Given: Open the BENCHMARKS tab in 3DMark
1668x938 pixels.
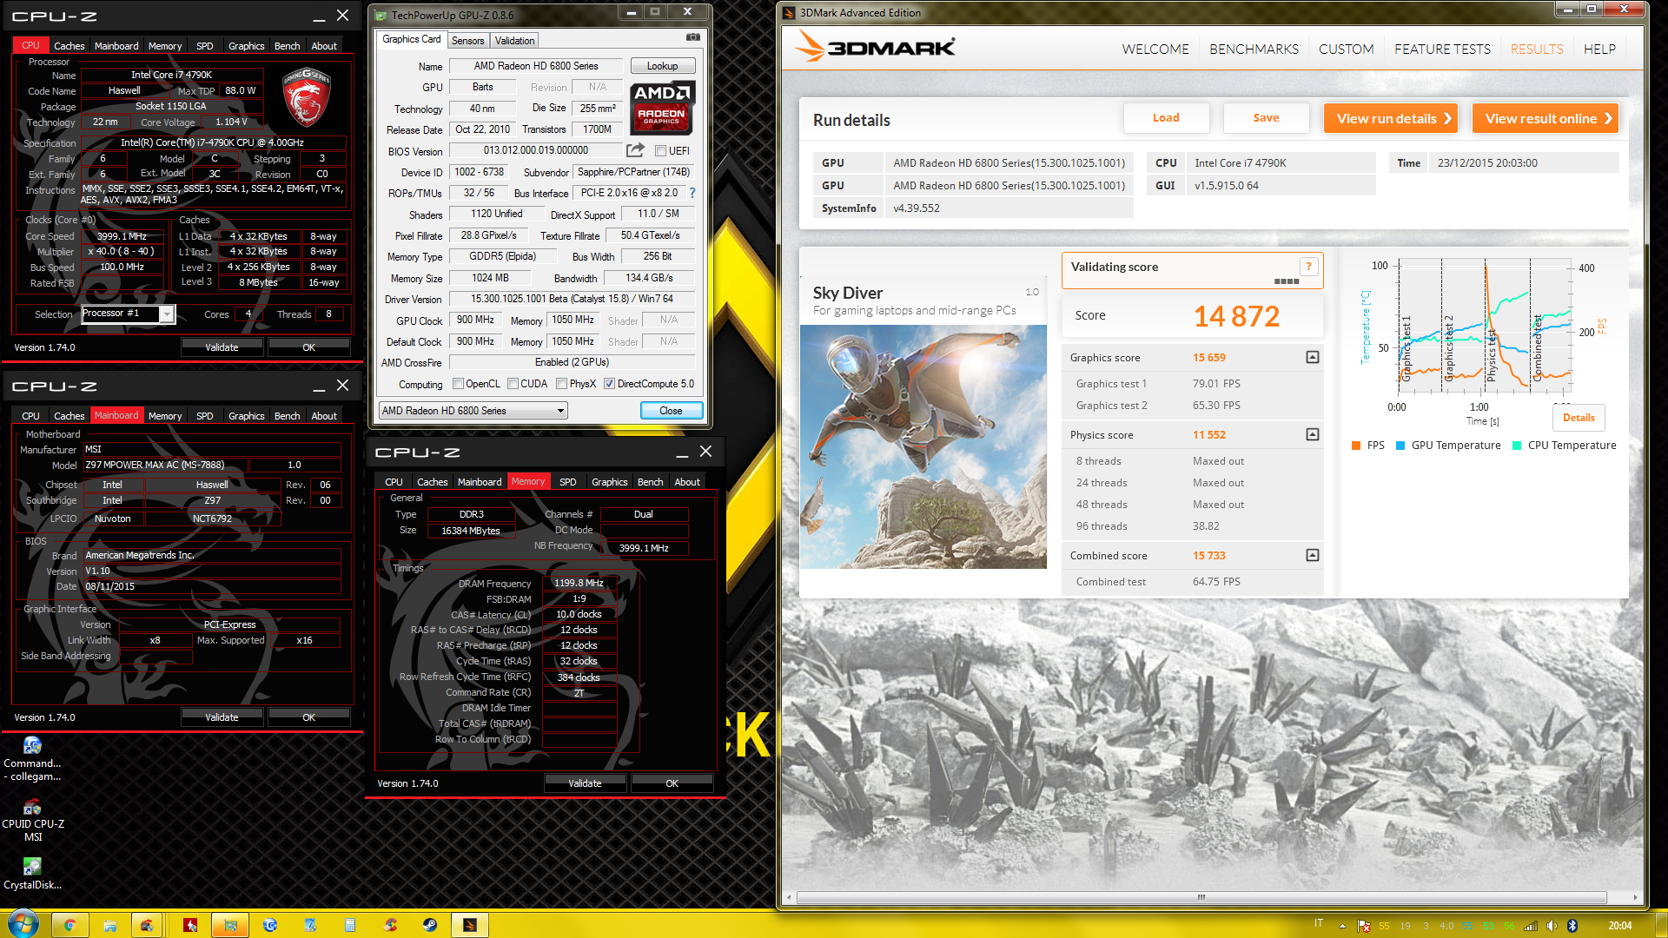Looking at the screenshot, I should click(1254, 50).
